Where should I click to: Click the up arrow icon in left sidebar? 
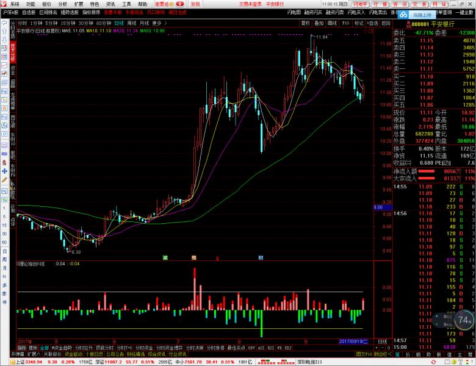(x=4, y=31)
